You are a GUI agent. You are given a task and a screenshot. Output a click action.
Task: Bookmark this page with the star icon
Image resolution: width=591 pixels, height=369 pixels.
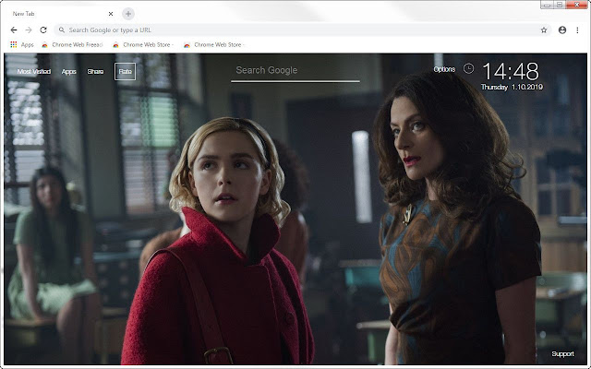[x=544, y=30]
